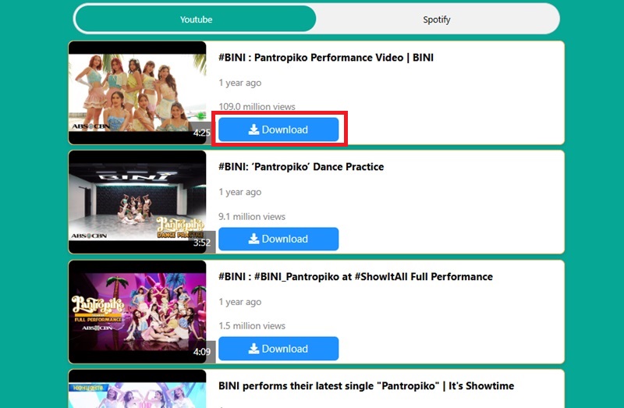Click download arrow icon on ShowItAll button
The height and width of the screenshot is (408, 624).
[x=253, y=349]
